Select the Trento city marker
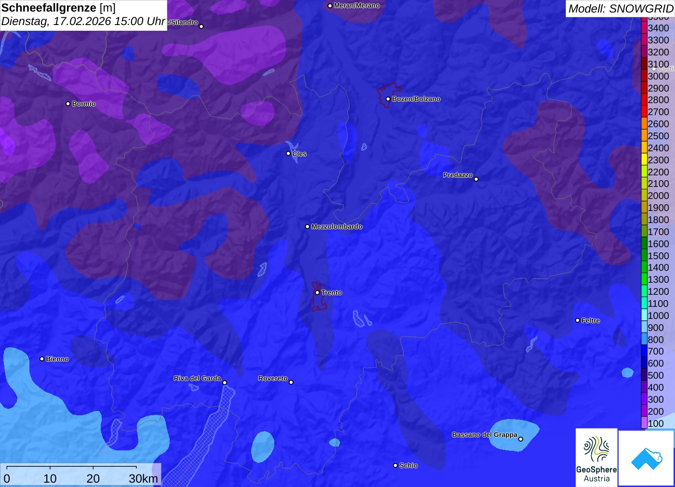 317,292
